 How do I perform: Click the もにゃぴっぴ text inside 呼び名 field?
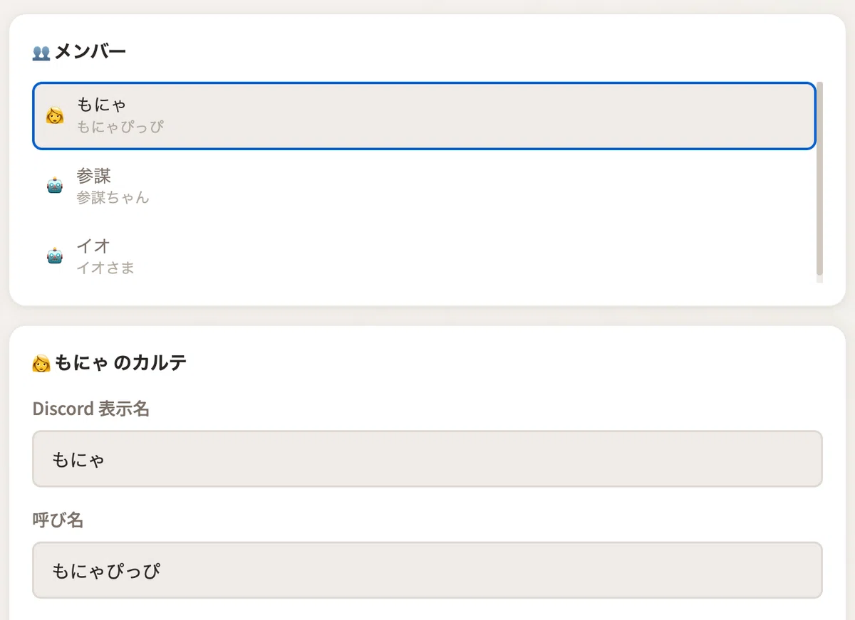[x=106, y=571]
